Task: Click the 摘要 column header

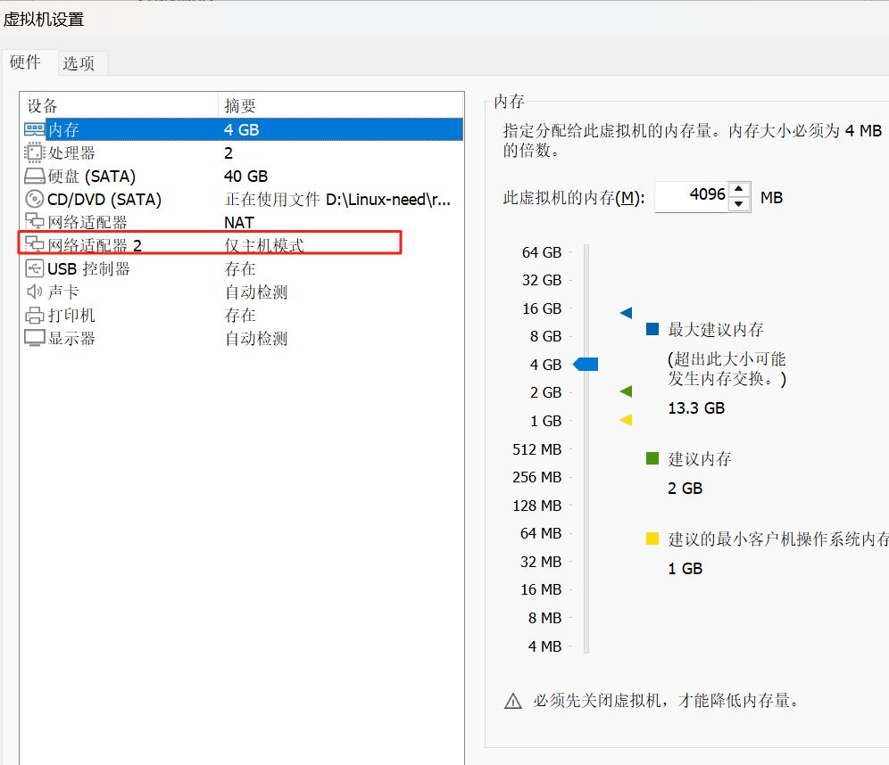Action: click(341, 105)
